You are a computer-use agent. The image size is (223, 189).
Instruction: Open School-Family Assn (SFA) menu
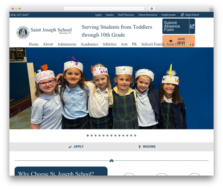coord(163,44)
